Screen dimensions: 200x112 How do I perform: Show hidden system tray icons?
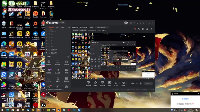coord(169,110)
